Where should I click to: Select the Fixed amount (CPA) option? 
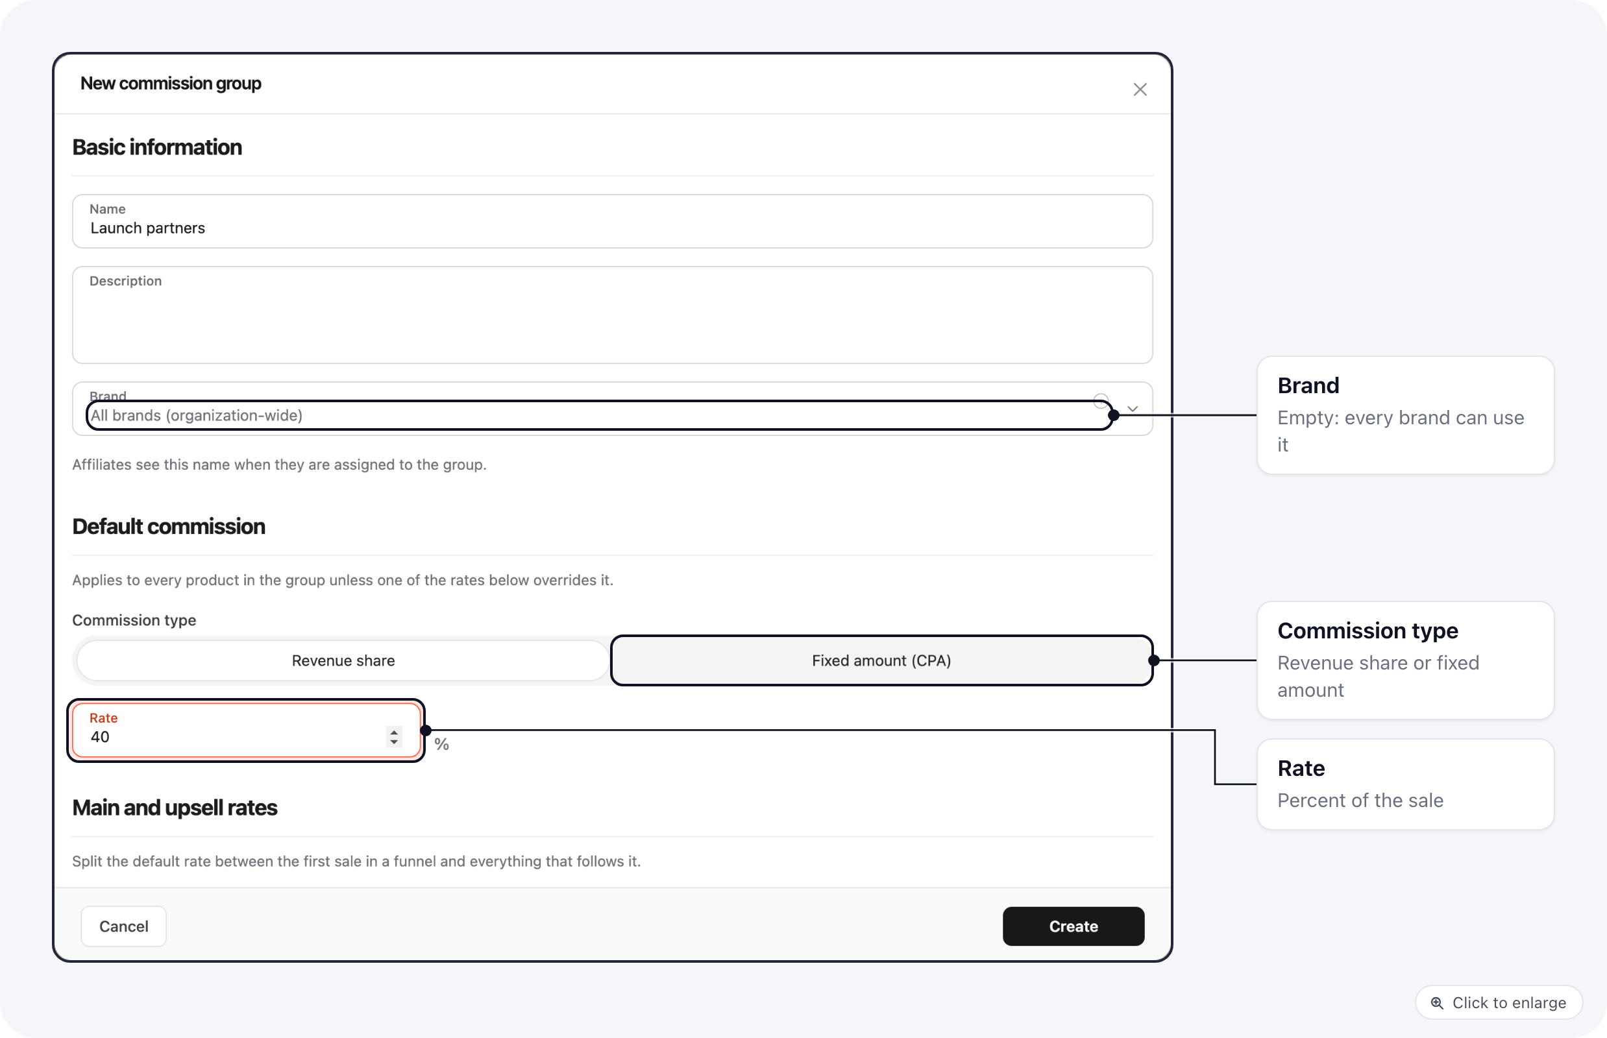click(x=881, y=660)
